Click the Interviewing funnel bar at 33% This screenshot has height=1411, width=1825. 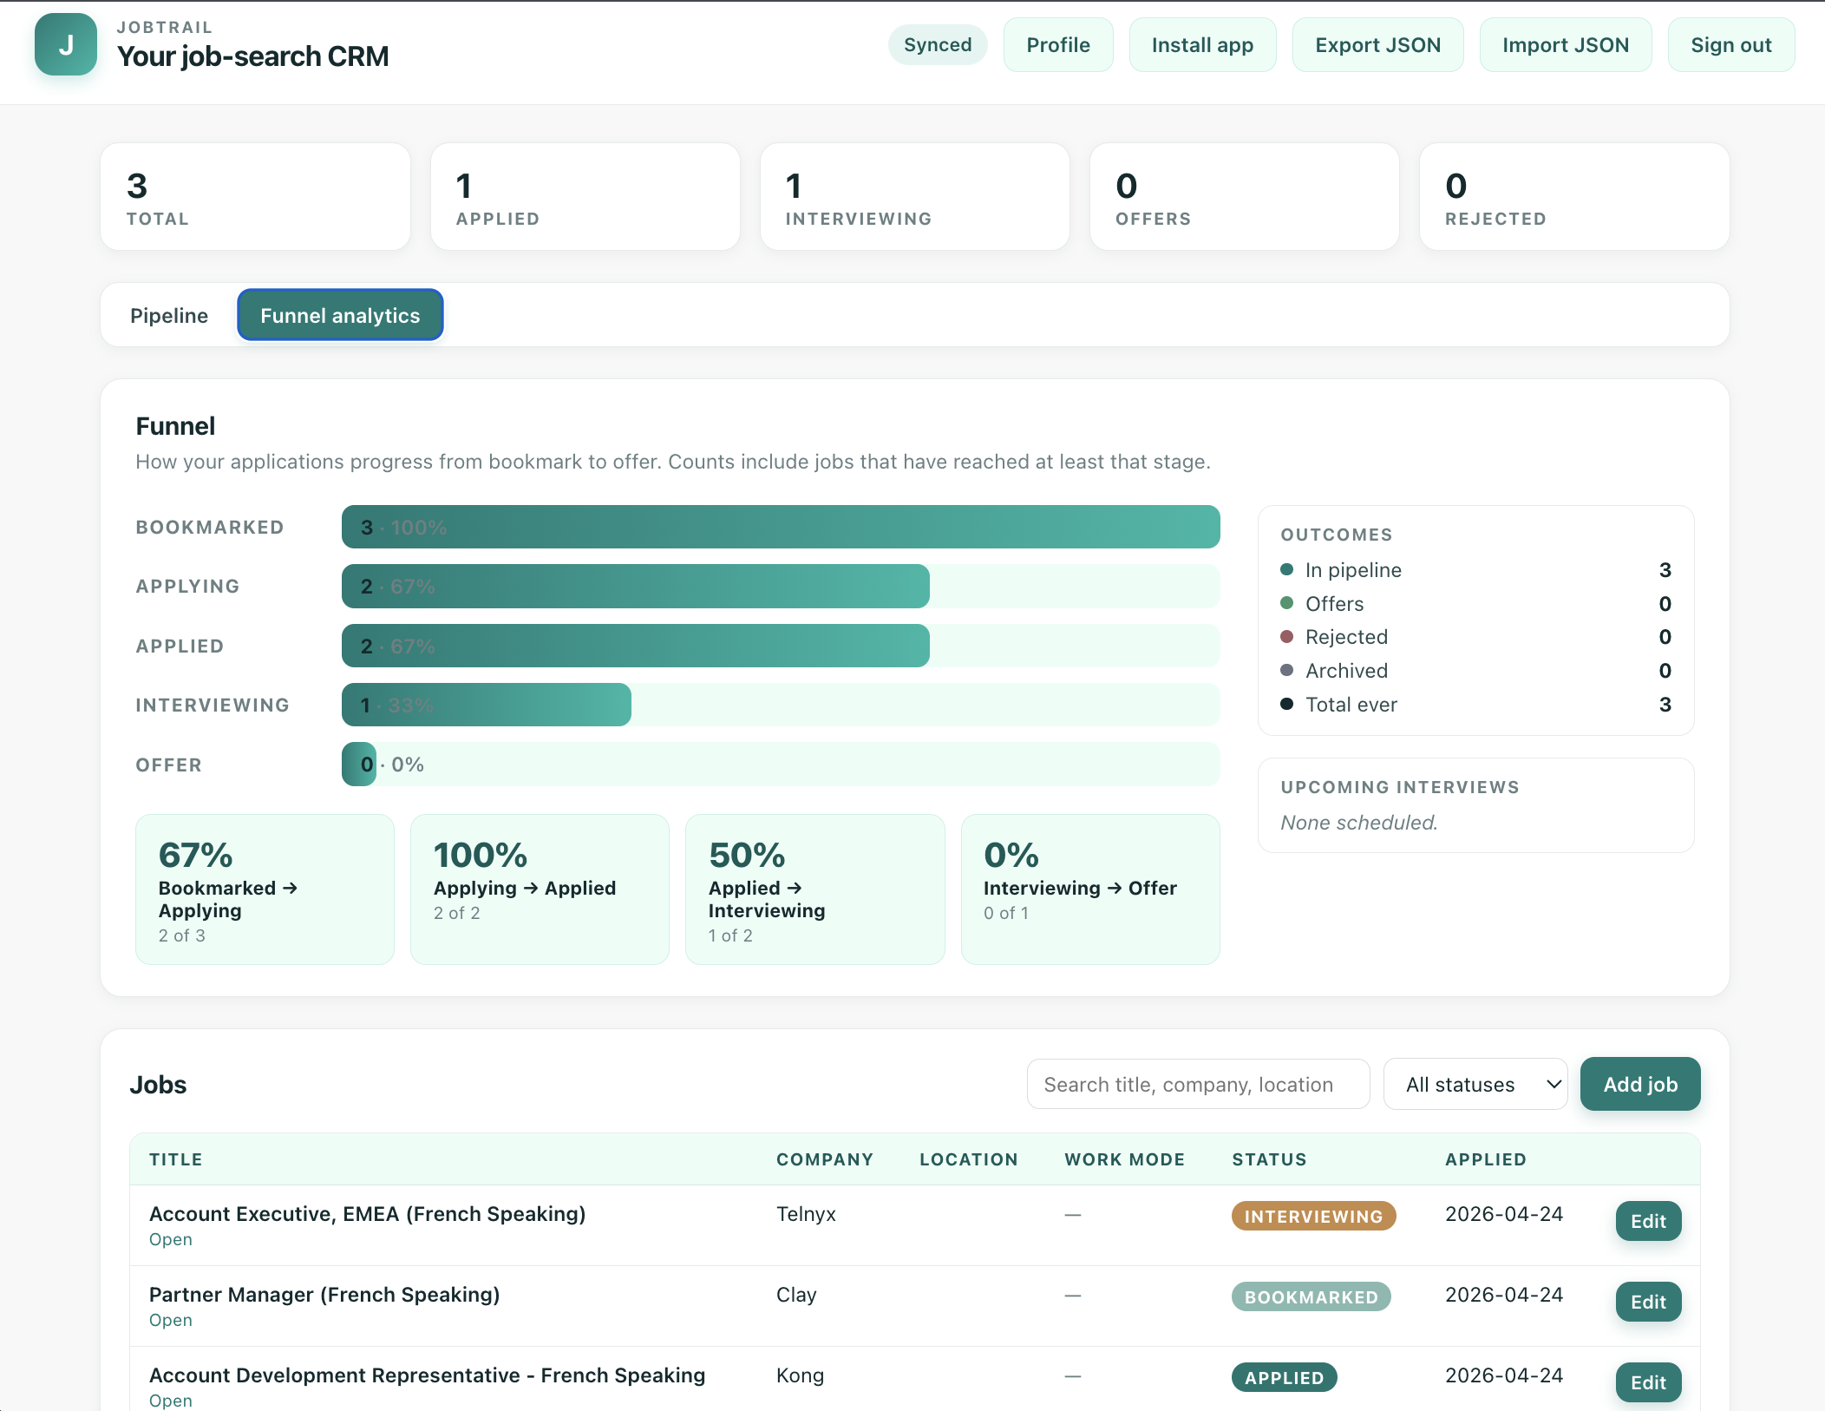tap(487, 705)
